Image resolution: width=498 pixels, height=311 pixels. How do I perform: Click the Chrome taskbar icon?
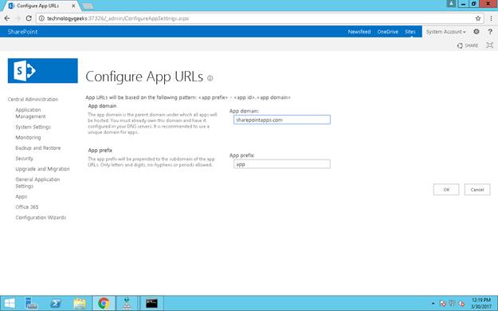click(x=104, y=303)
